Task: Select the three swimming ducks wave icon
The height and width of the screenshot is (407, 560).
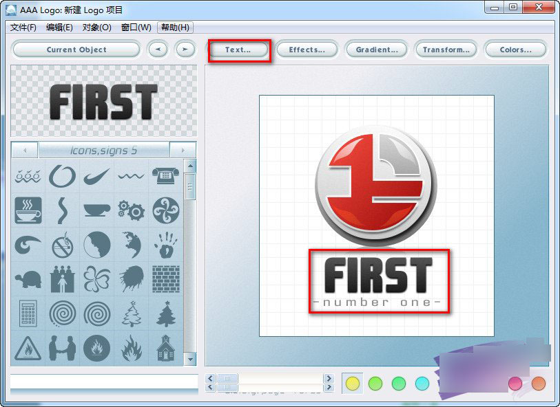Action: pyautogui.click(x=28, y=177)
